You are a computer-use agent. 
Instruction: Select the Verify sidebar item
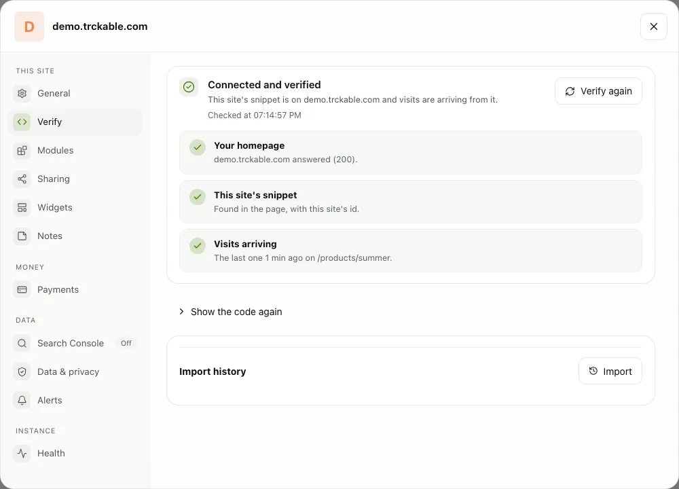pos(75,122)
